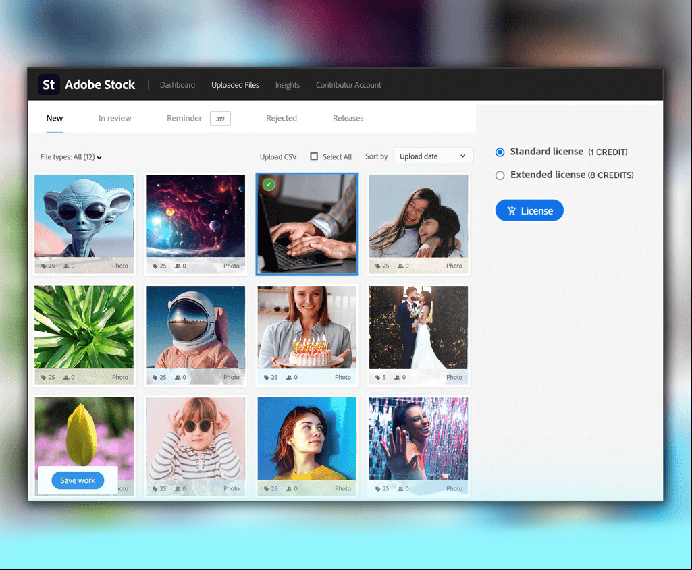The height and width of the screenshot is (570, 692).
Task: Switch to the In review tab
Action: 115,118
